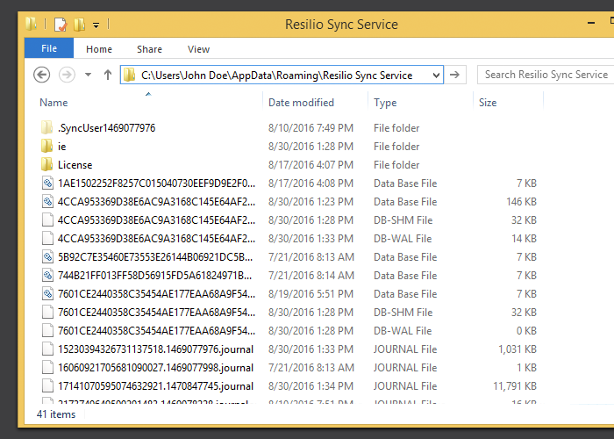614x439 pixels.
Task: Click the 146 KB size value
Action: (521, 201)
